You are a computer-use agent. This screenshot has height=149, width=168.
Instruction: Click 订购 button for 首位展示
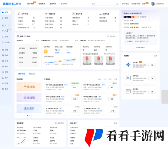pos(152,91)
